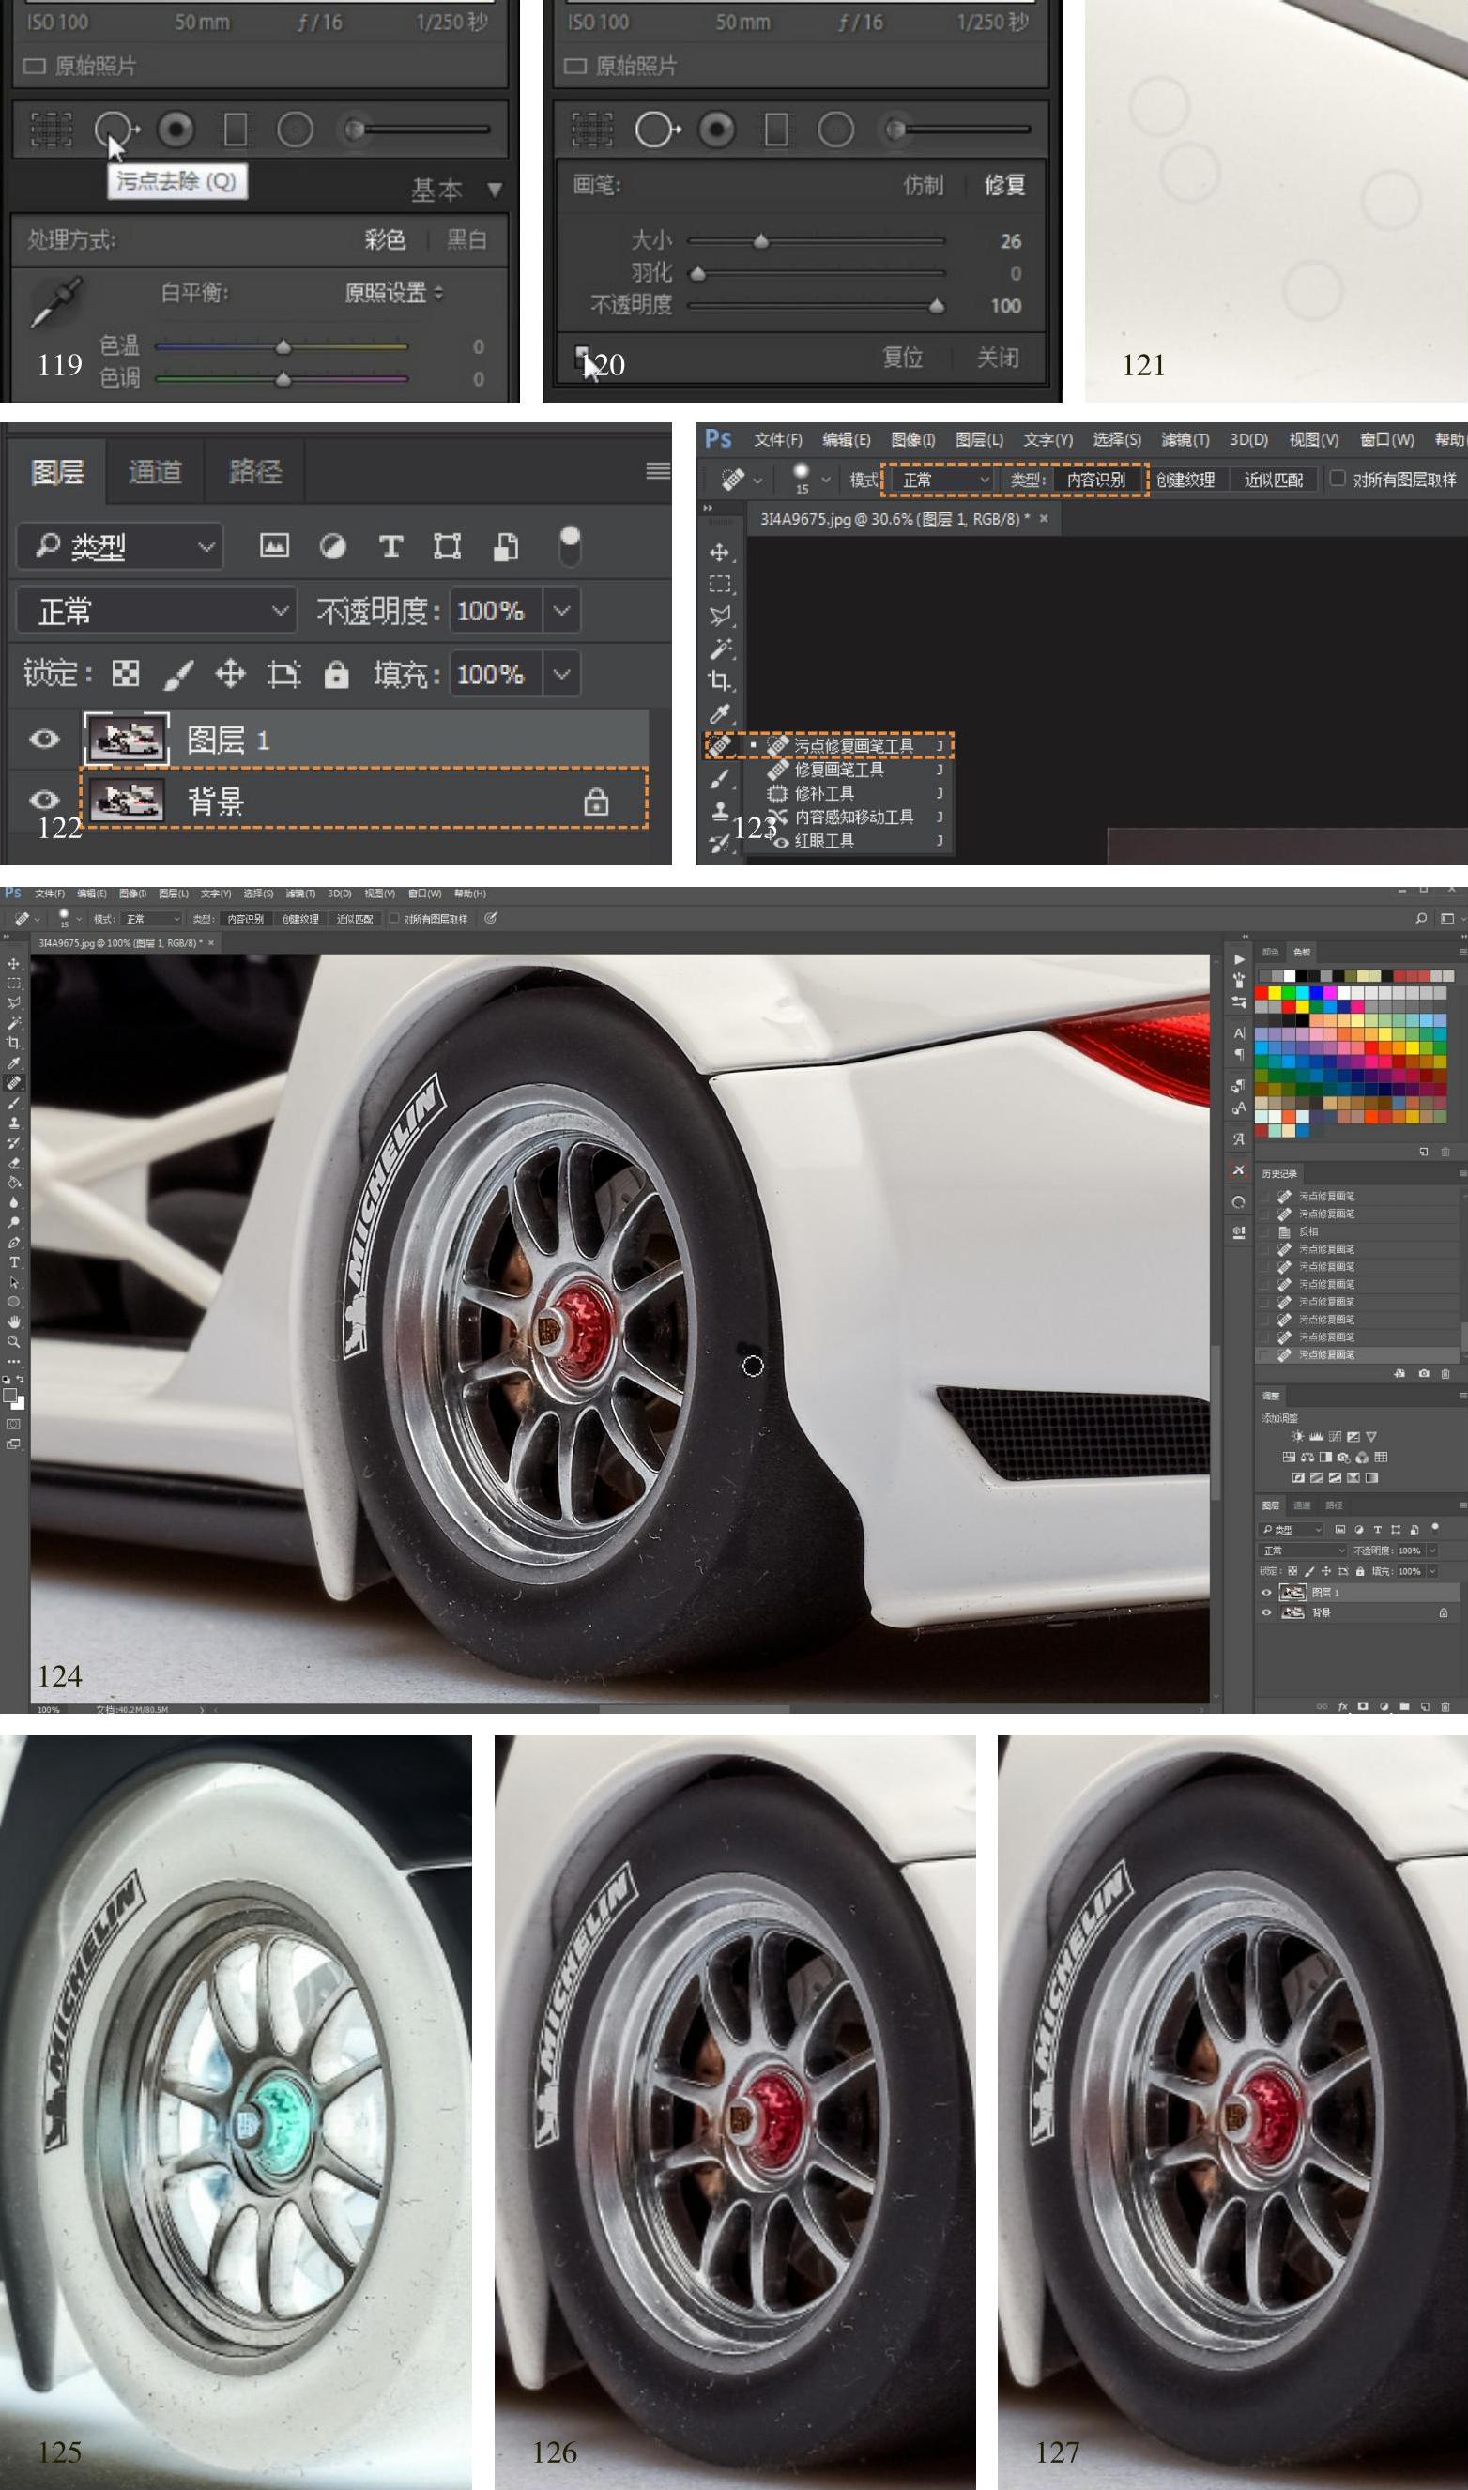The height and width of the screenshot is (2490, 1468).
Task: Enable 对所有图层取样 in the 30.6% window
Action: click(x=1338, y=479)
